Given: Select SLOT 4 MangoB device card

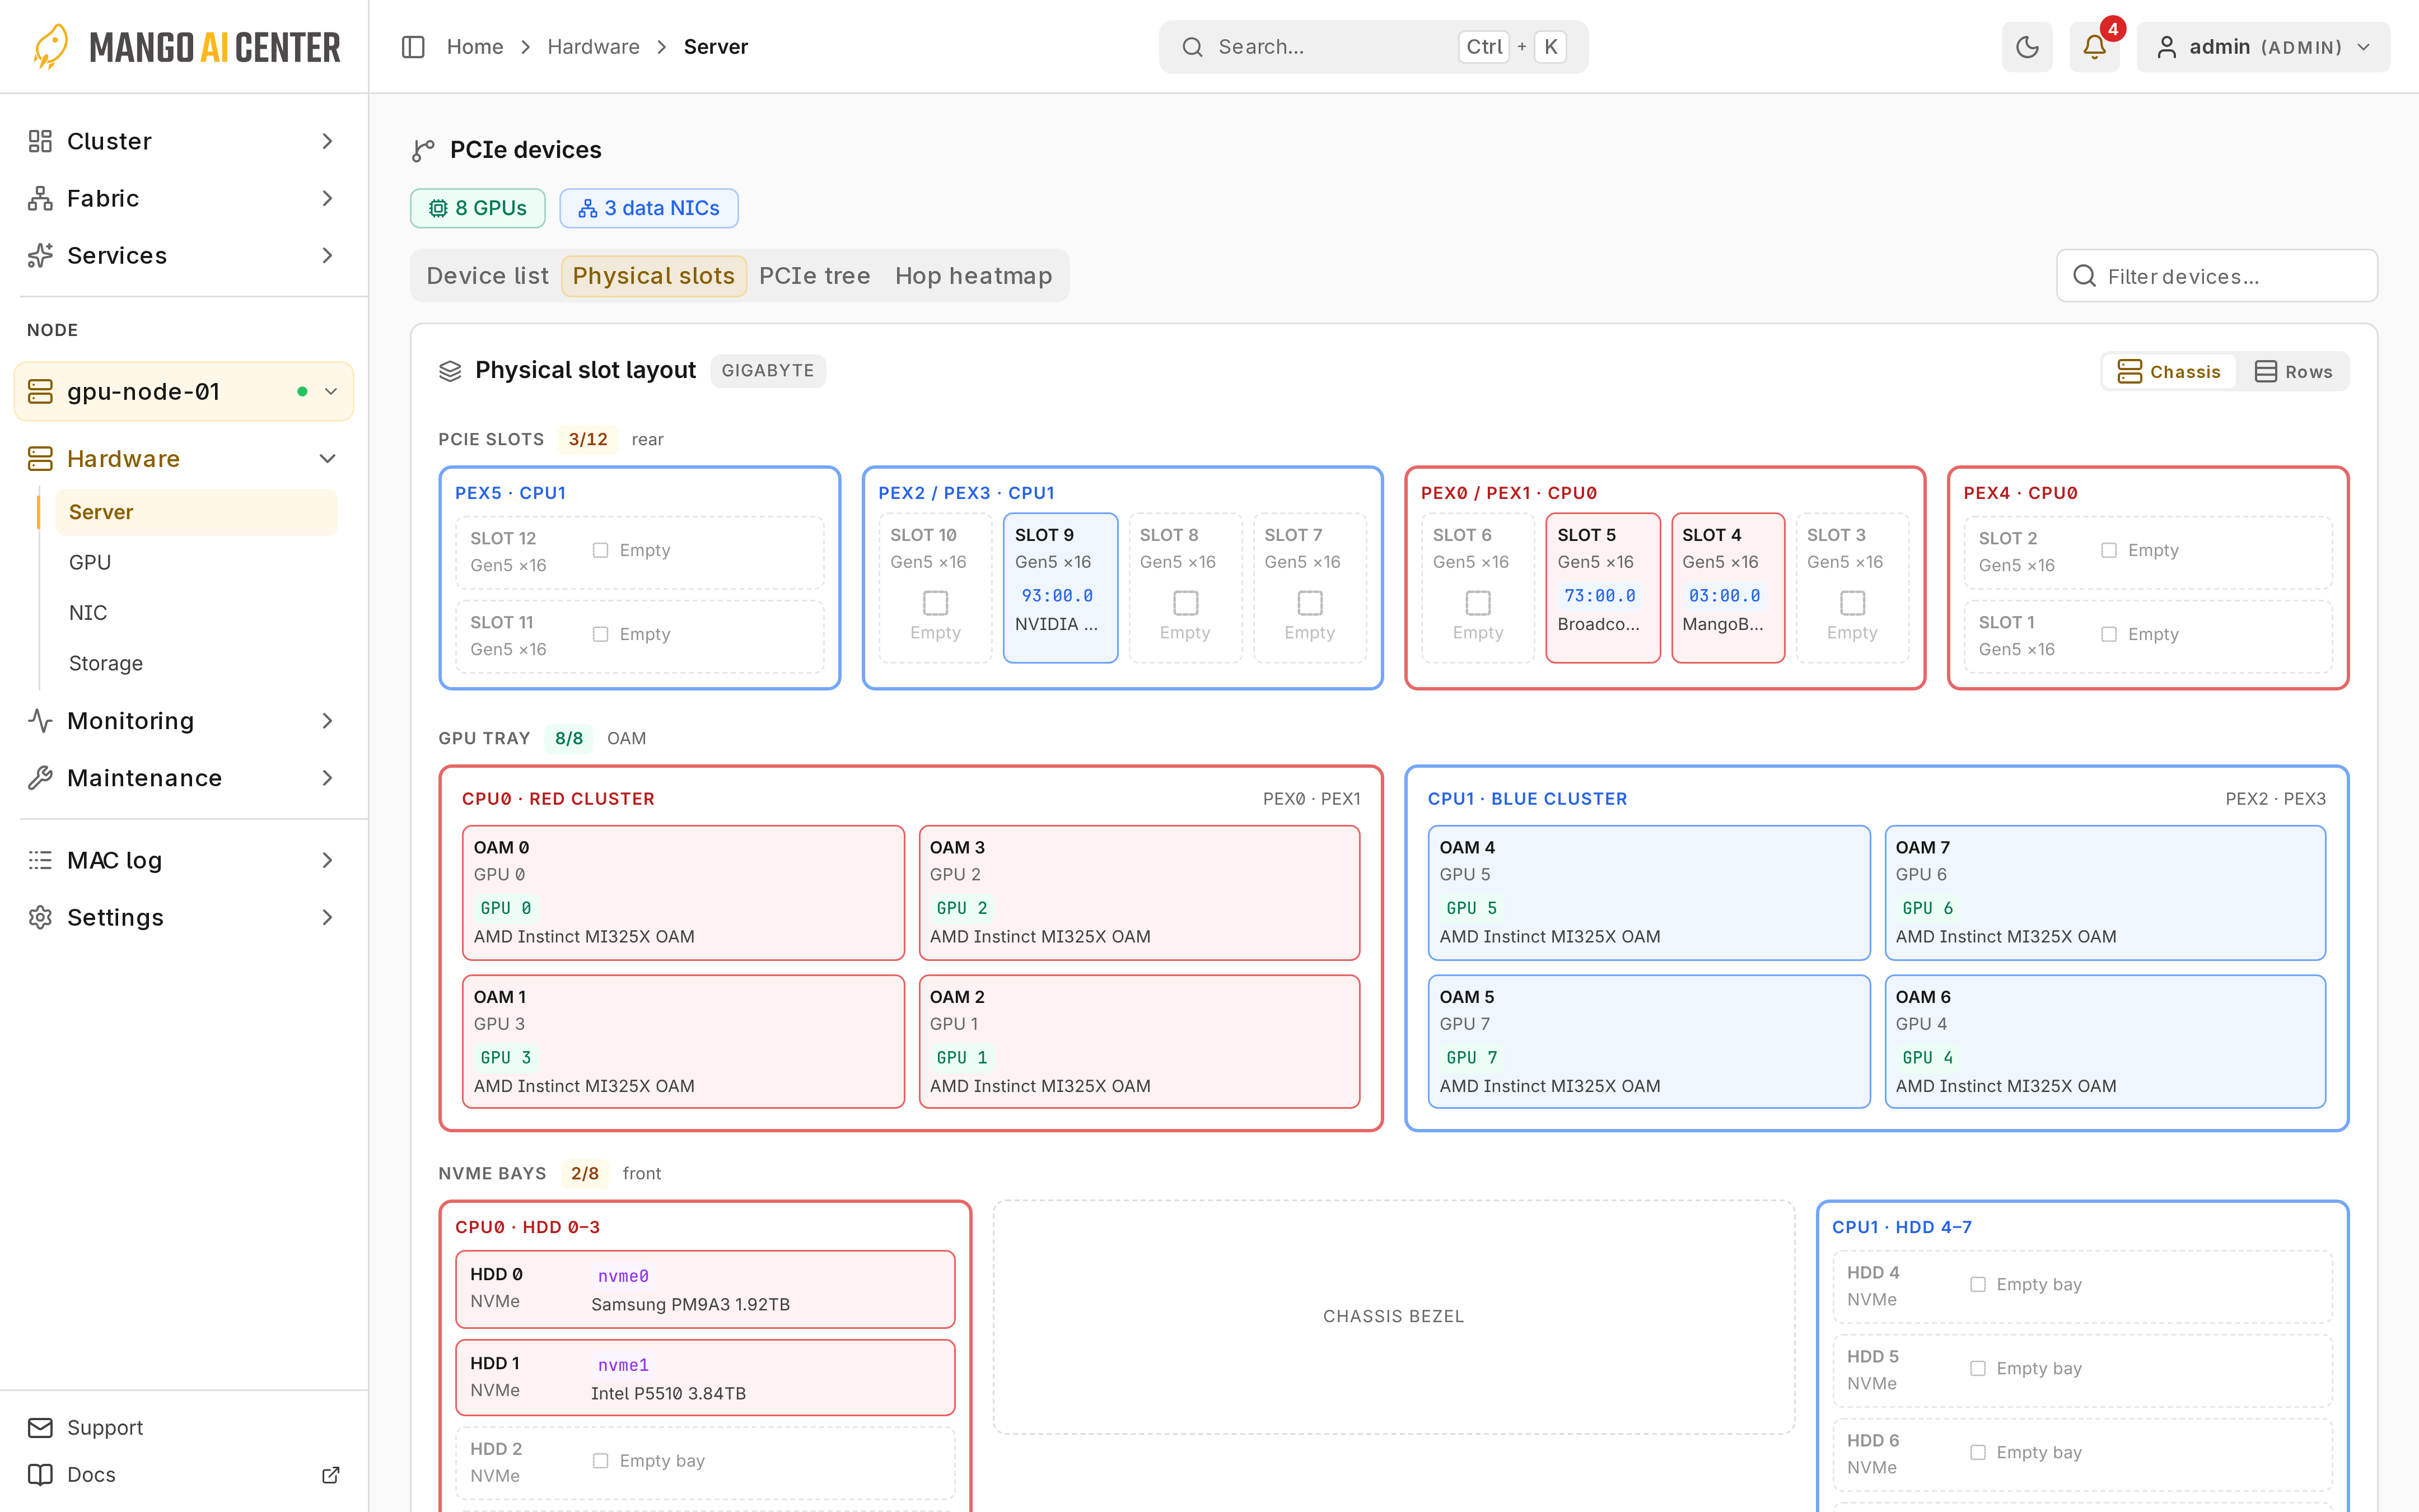Looking at the screenshot, I should (1728, 587).
